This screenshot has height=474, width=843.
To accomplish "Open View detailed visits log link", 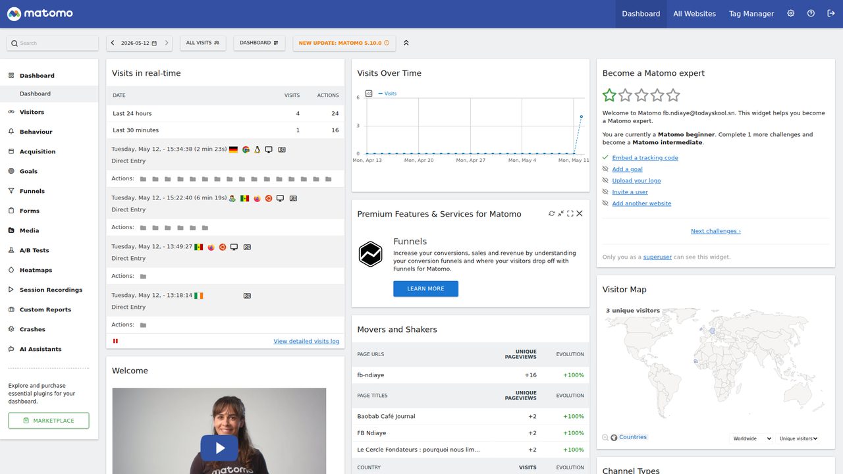I will [x=306, y=341].
